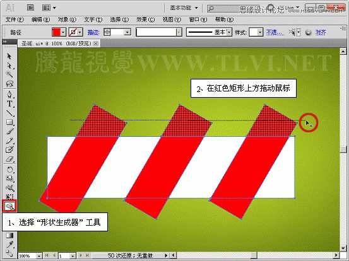Select the Scale tool
This screenshot has width=349, height=261.
[x=9, y=179]
